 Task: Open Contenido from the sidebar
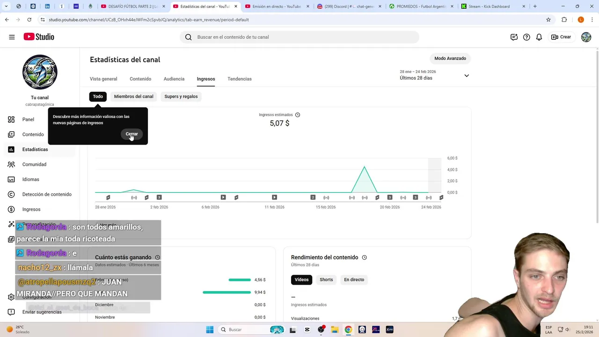coord(33,134)
